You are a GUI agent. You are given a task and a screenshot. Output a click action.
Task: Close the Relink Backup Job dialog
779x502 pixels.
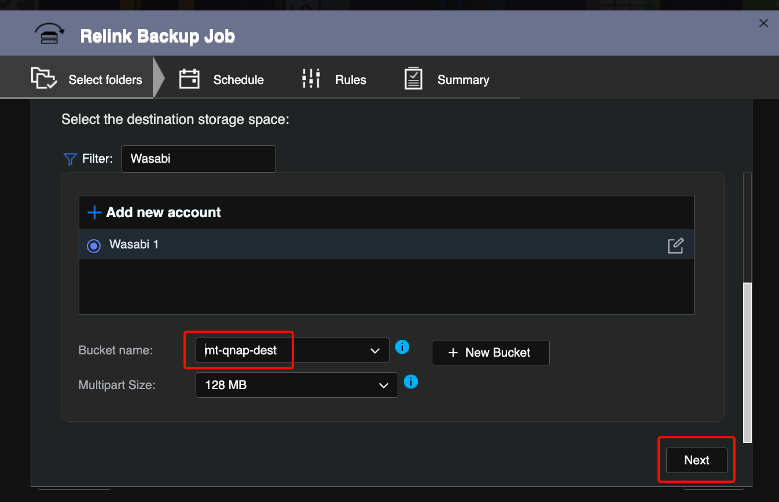(763, 23)
